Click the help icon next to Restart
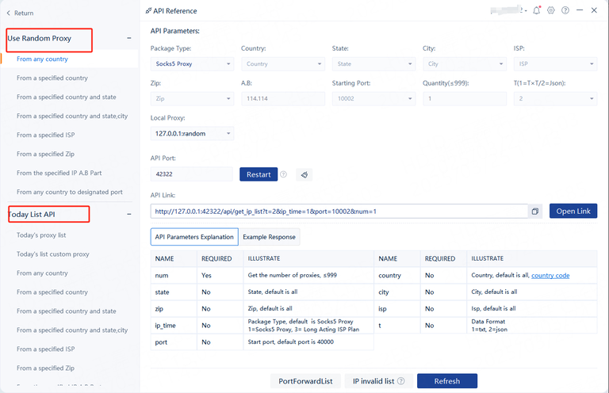 (283, 174)
